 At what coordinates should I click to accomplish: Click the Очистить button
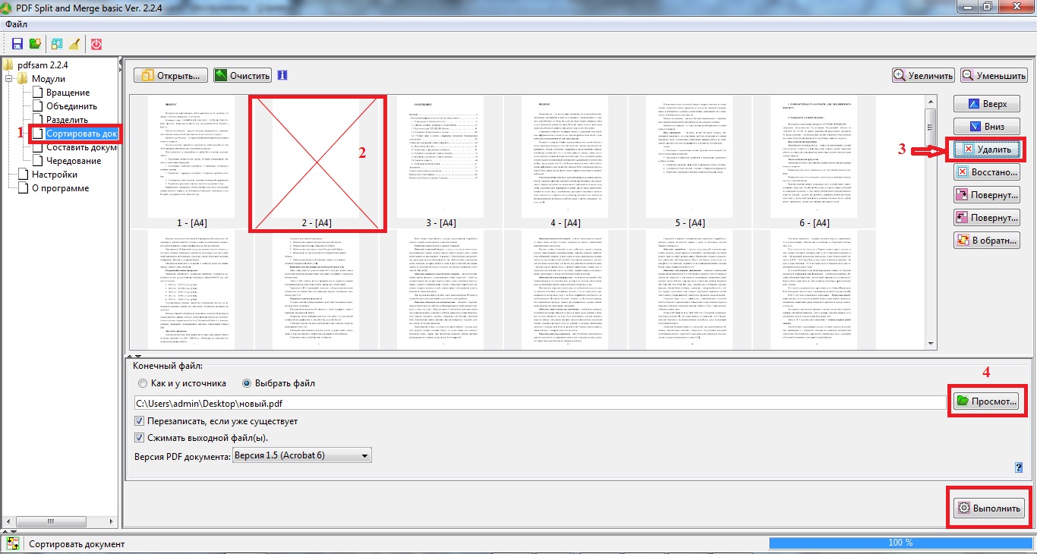coord(242,75)
